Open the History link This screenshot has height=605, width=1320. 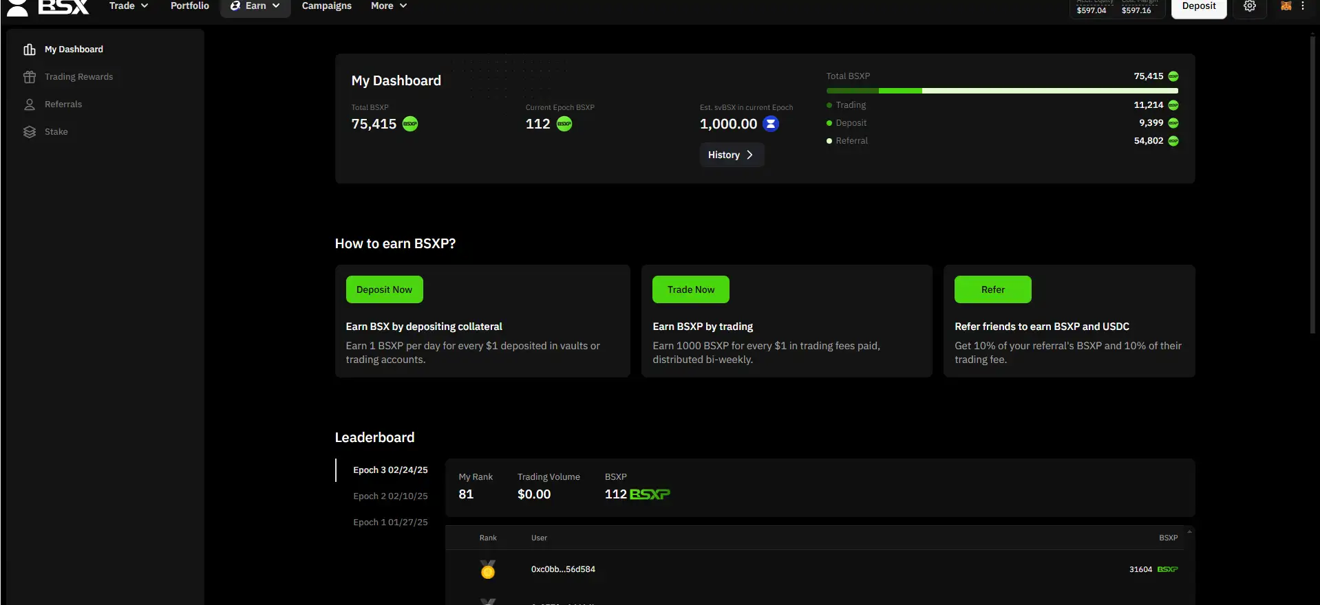click(x=731, y=155)
